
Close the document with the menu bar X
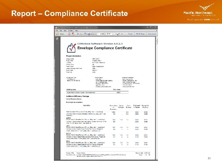click(156, 30)
